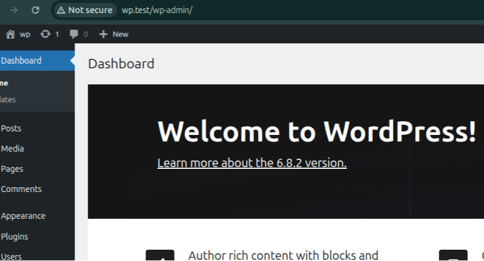
Task: Click the wp.test/wp-admin/ address bar
Action: point(157,10)
